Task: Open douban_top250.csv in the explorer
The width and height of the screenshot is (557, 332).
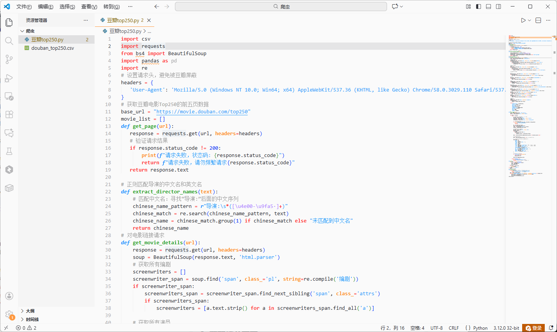Action: (x=52, y=48)
